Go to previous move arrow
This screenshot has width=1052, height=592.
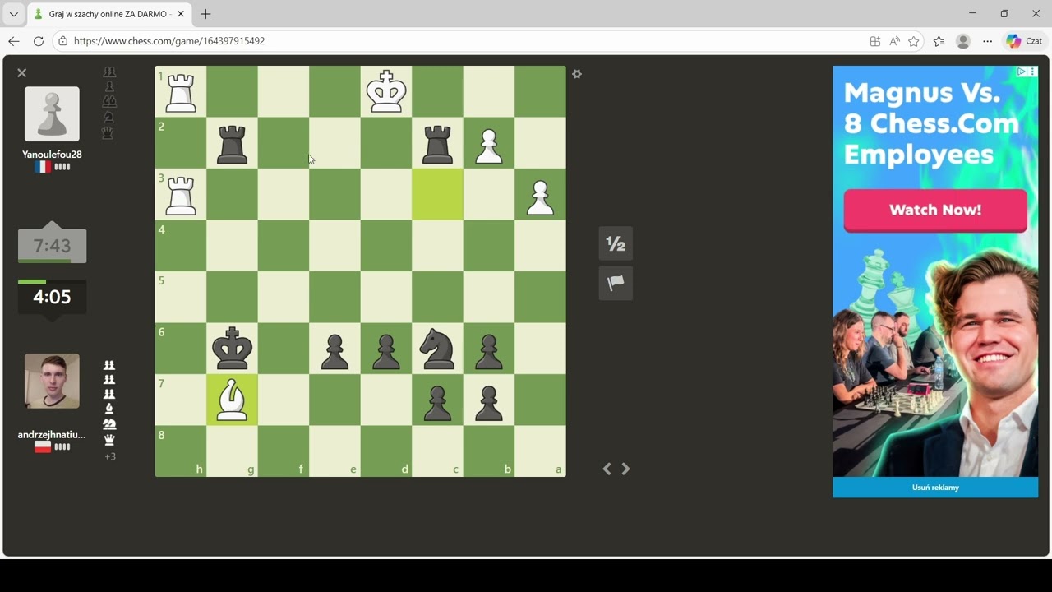click(x=607, y=469)
